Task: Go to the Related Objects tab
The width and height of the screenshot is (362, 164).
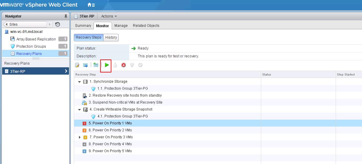Action: [x=146, y=26]
